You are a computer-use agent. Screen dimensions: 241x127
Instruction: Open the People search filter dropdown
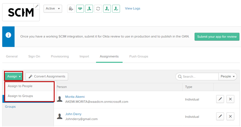[x=228, y=76]
